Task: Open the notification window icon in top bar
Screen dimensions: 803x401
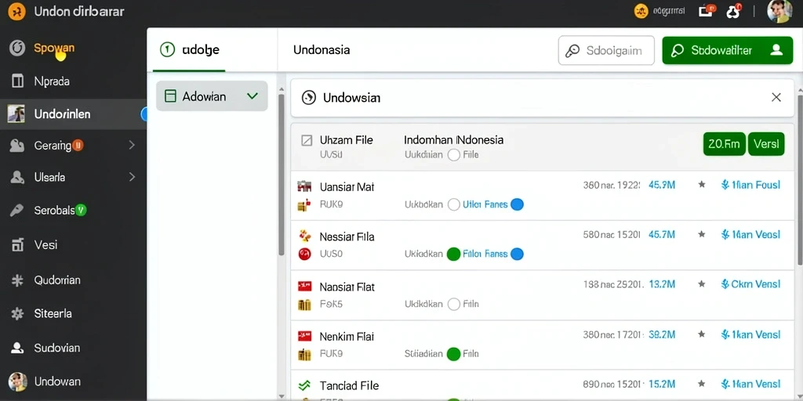Action: pos(707,11)
